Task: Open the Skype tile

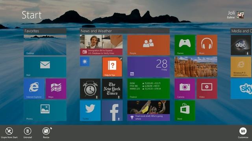Action: click(x=241, y=89)
